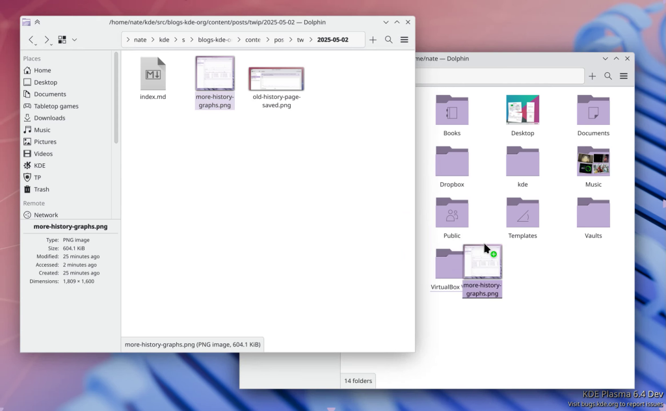Open search in front Dolphin window
This screenshot has width=666, height=411.
coord(389,40)
